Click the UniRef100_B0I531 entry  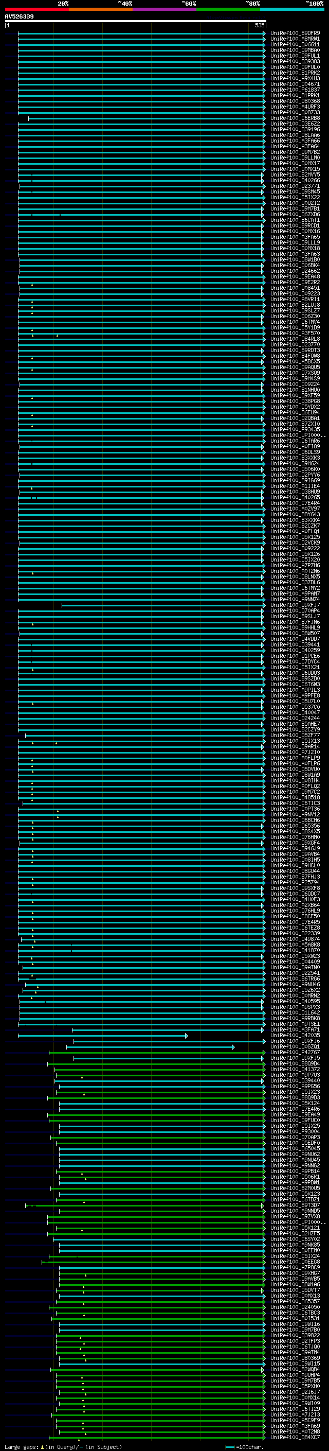point(295,1319)
